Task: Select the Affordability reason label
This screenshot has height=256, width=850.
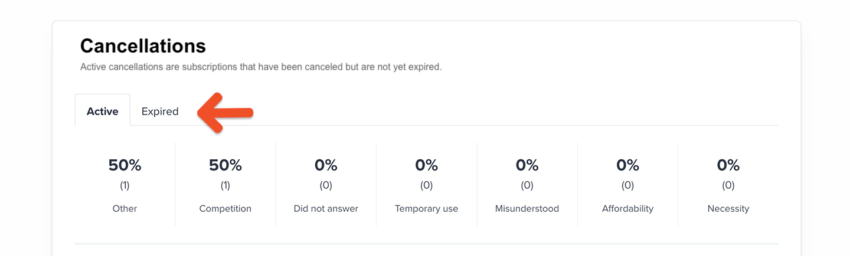Action: [627, 209]
